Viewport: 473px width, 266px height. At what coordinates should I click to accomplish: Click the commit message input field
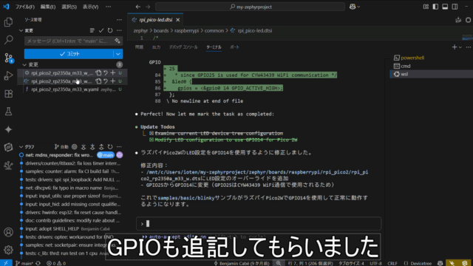pos(69,41)
